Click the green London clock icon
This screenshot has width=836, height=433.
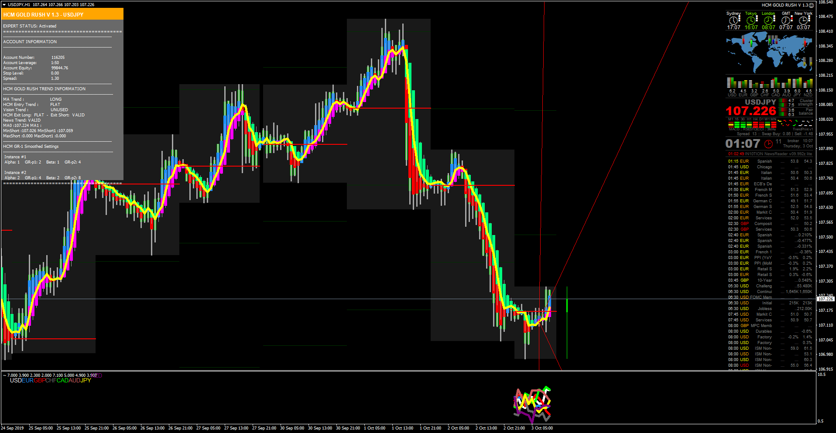768,20
